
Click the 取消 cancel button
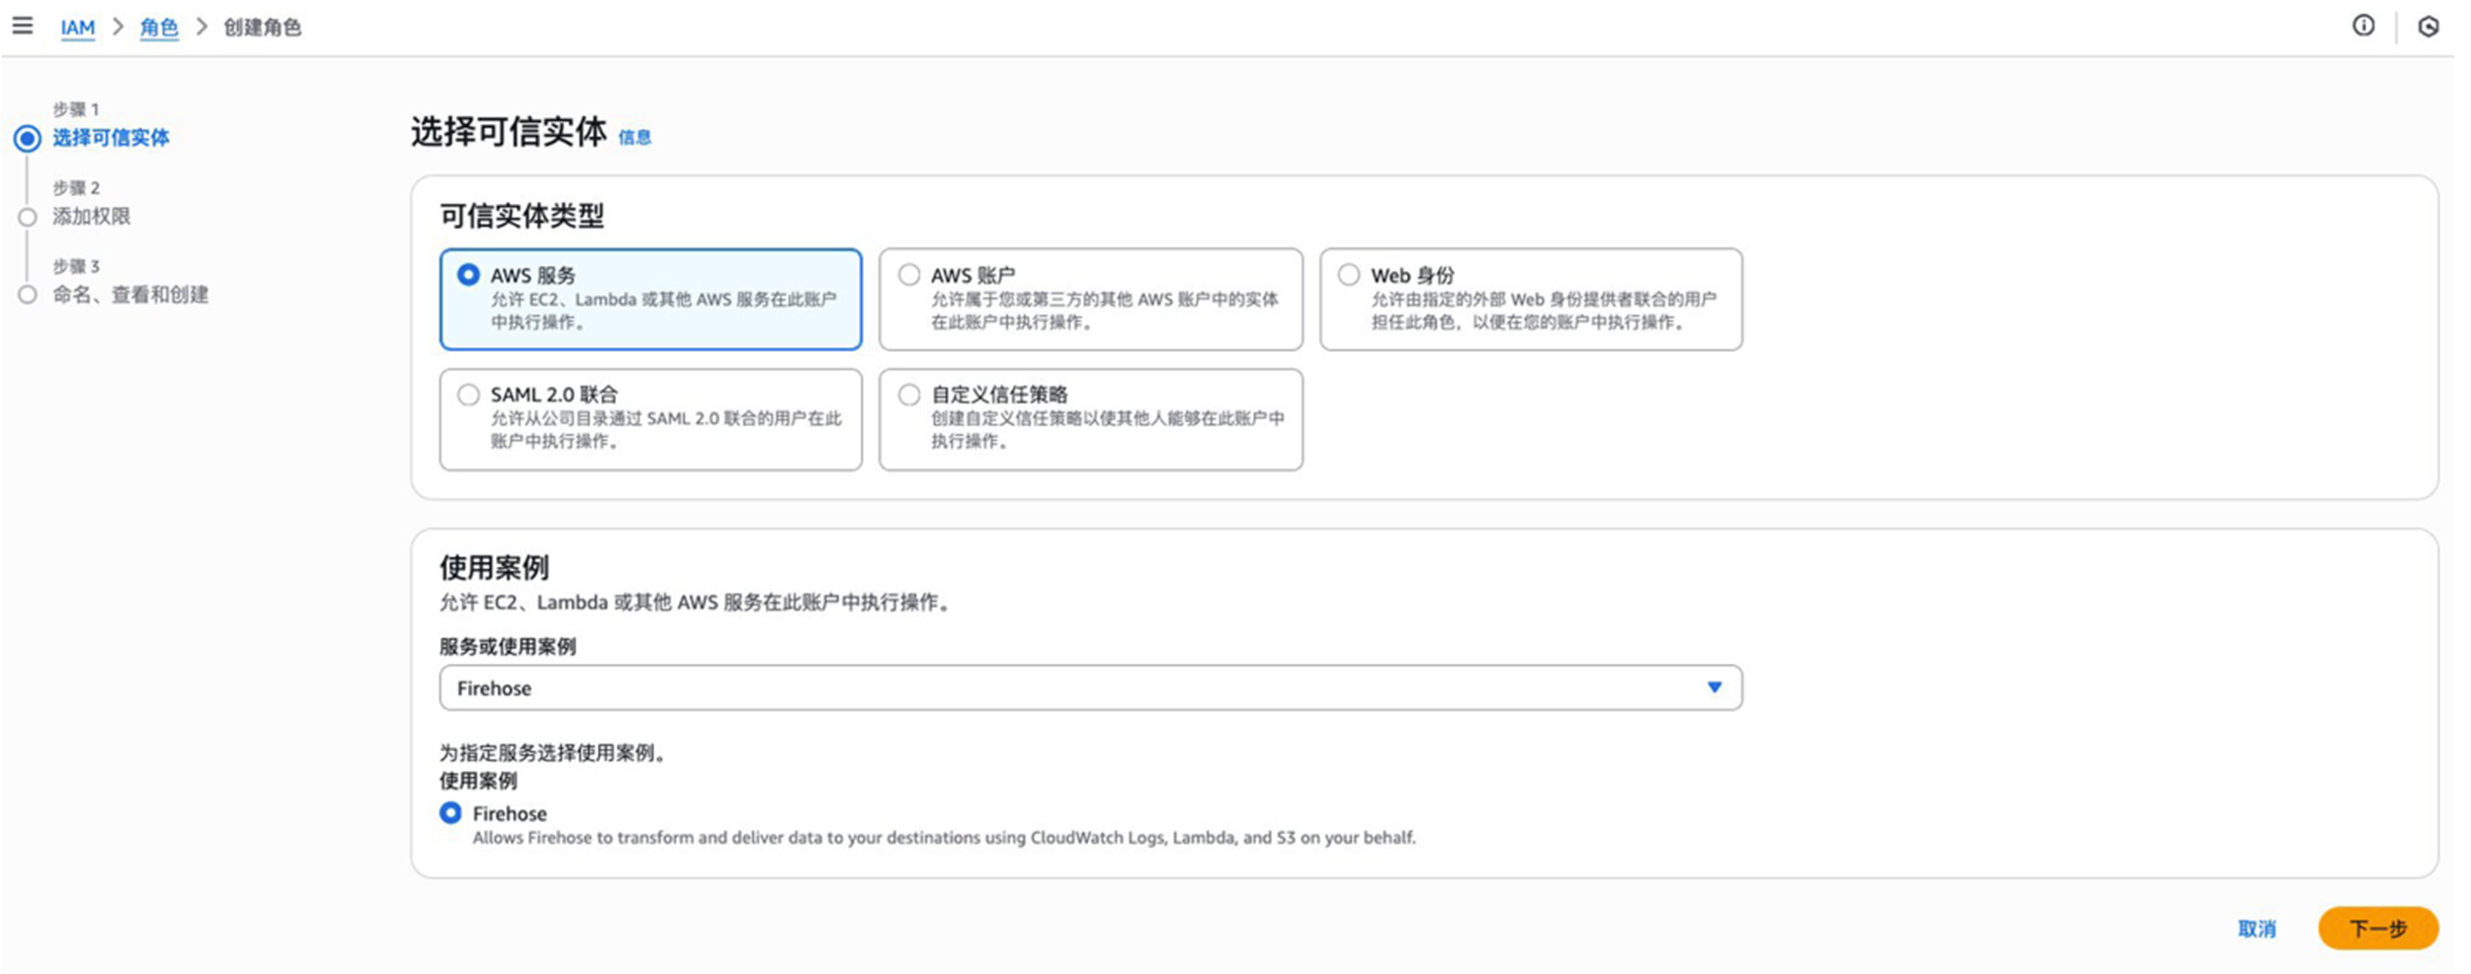[x=2255, y=928]
